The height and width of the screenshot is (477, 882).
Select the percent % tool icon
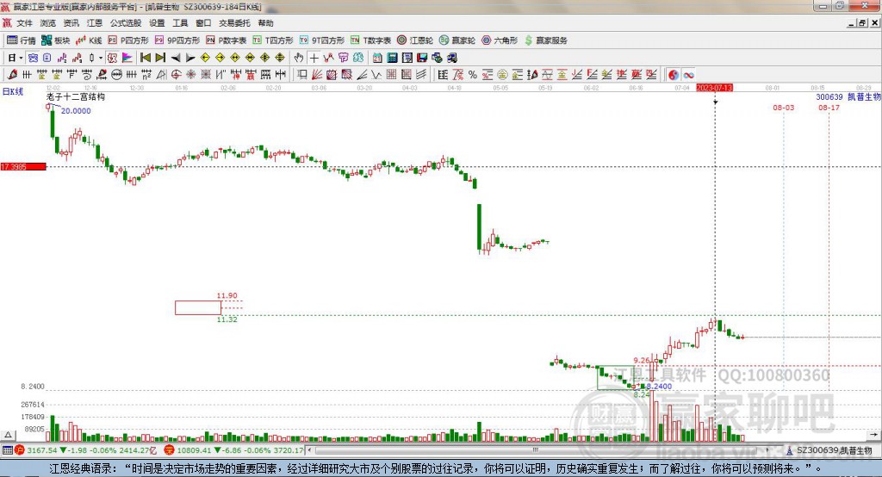(473, 75)
